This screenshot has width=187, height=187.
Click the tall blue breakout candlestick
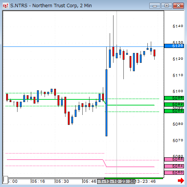coord(106,103)
